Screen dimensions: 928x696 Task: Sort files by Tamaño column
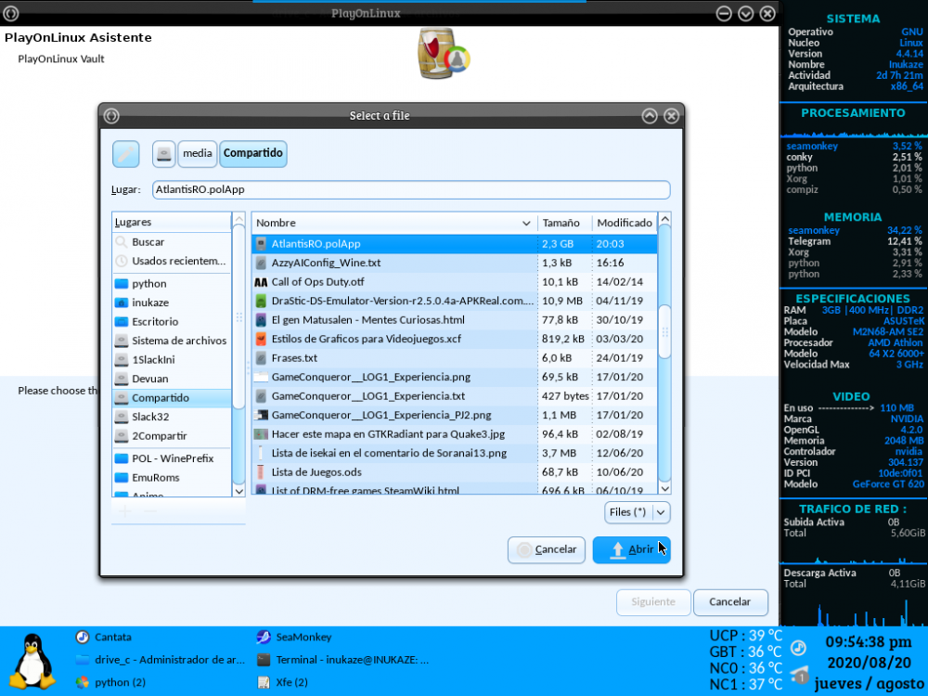[561, 223]
